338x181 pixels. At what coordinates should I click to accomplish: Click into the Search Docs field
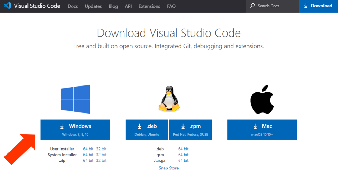[273, 6]
